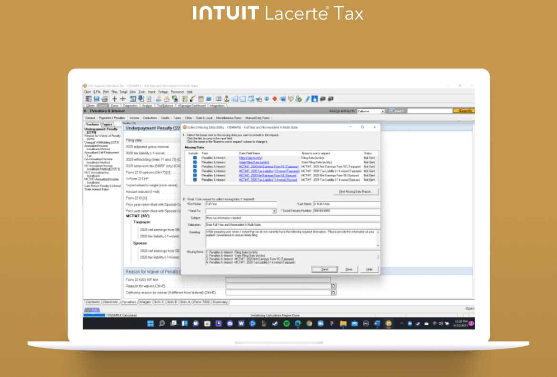
Task: Click the Close button in dialog
Action: [x=349, y=270]
